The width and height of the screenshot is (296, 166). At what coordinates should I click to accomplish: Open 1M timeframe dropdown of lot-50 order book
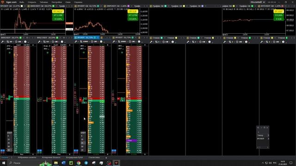tap(55, 41)
